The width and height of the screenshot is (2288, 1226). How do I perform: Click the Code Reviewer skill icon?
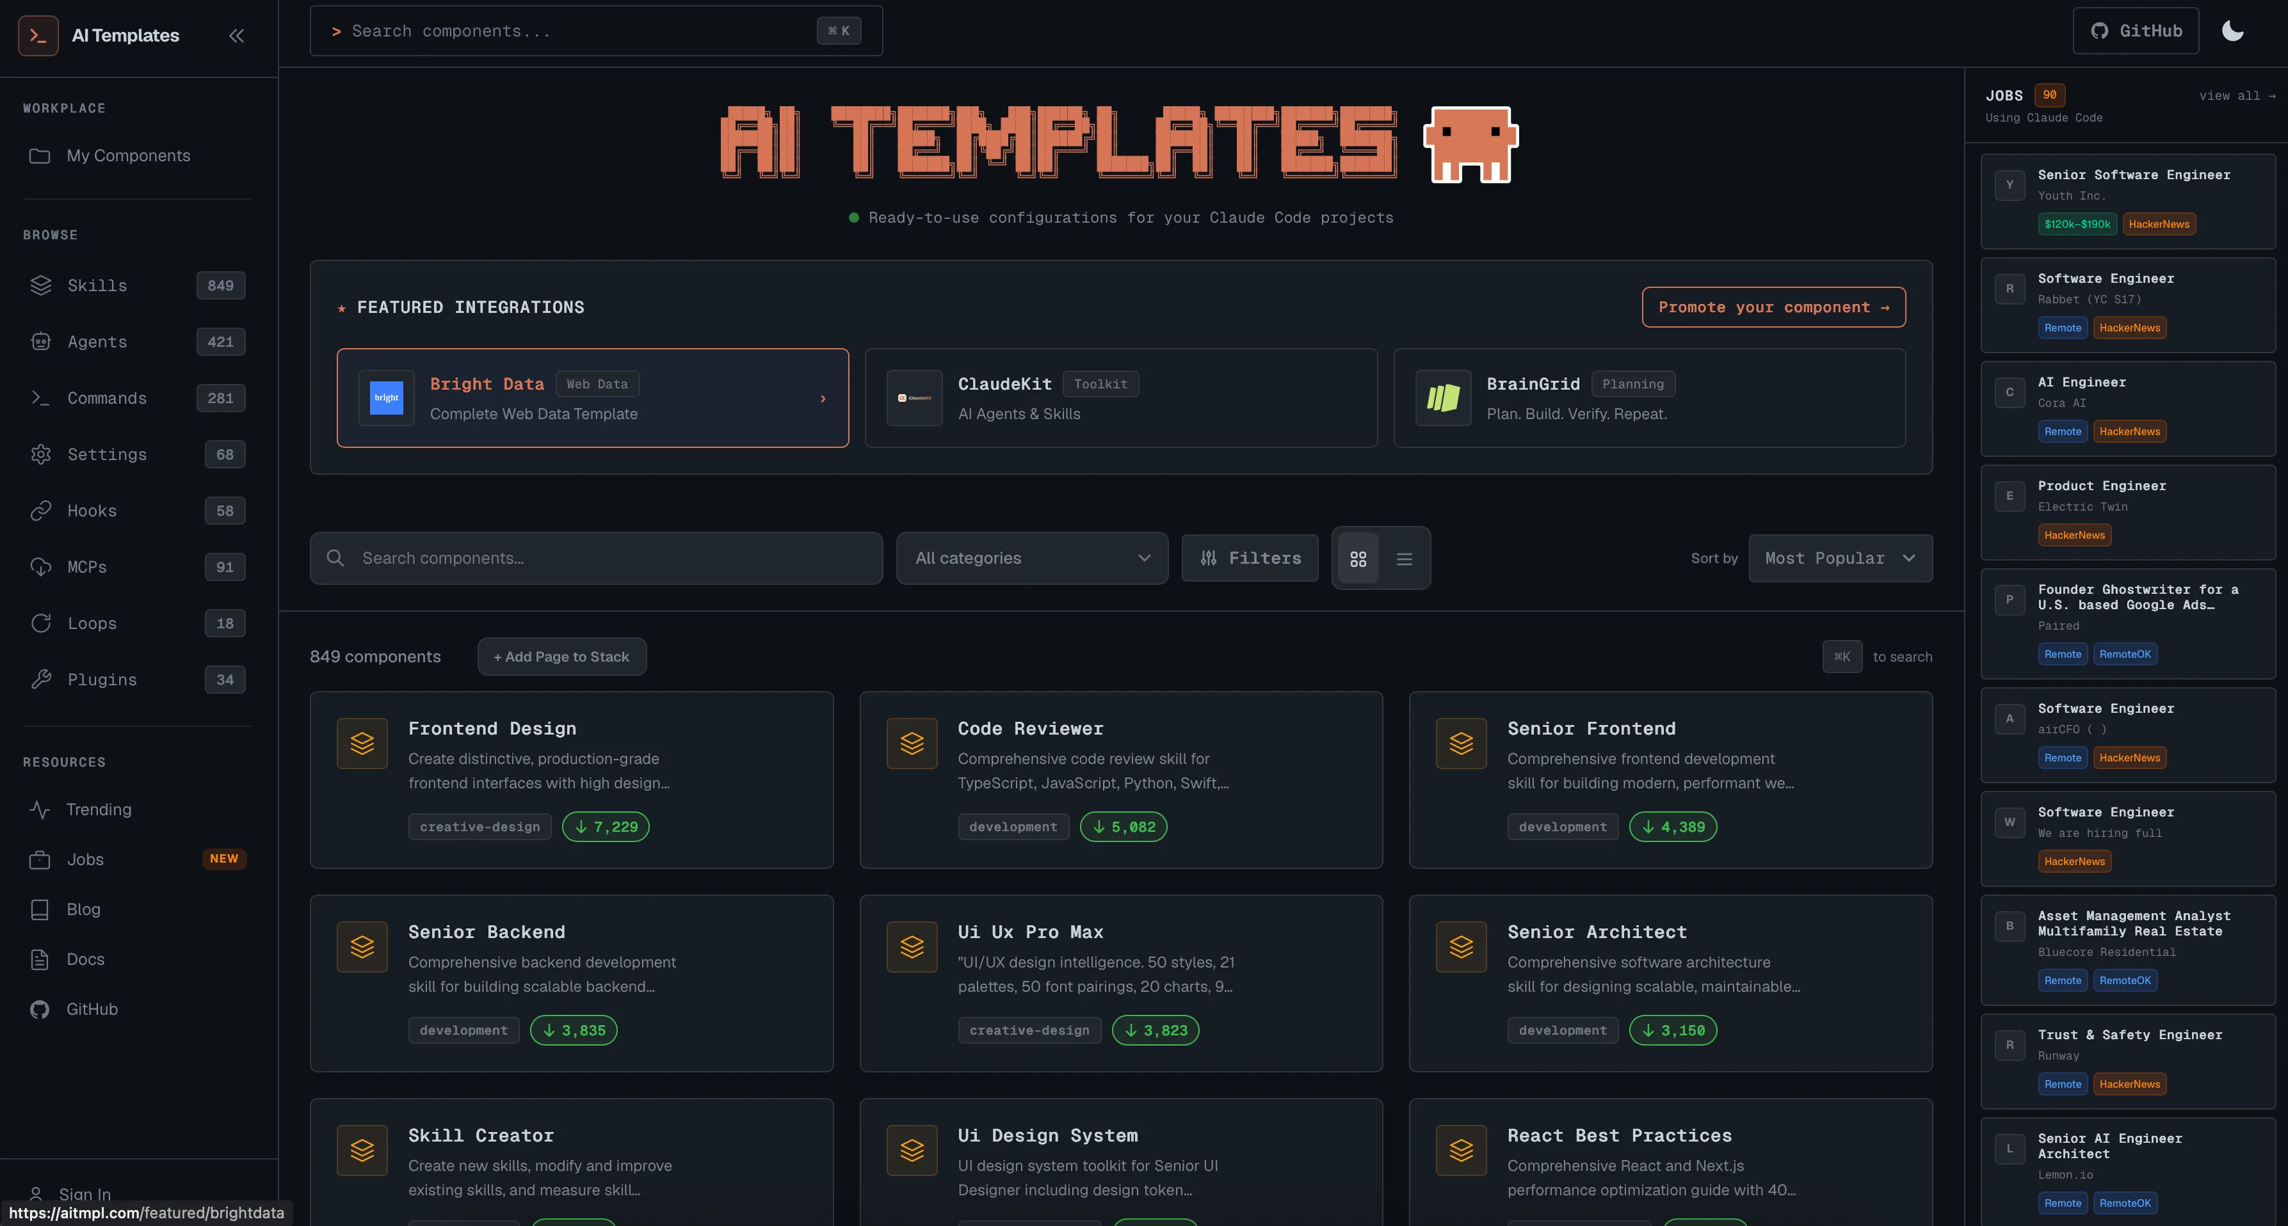click(912, 743)
